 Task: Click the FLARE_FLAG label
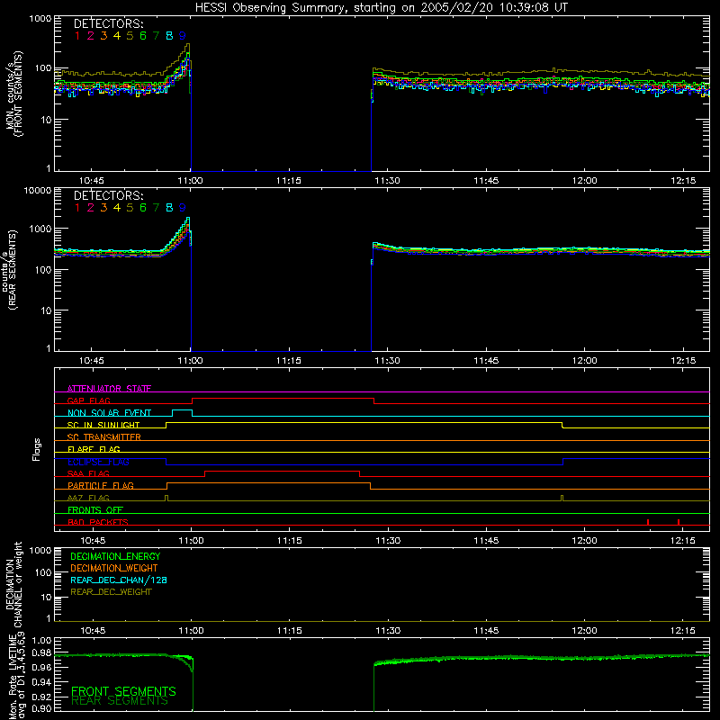pos(94,449)
